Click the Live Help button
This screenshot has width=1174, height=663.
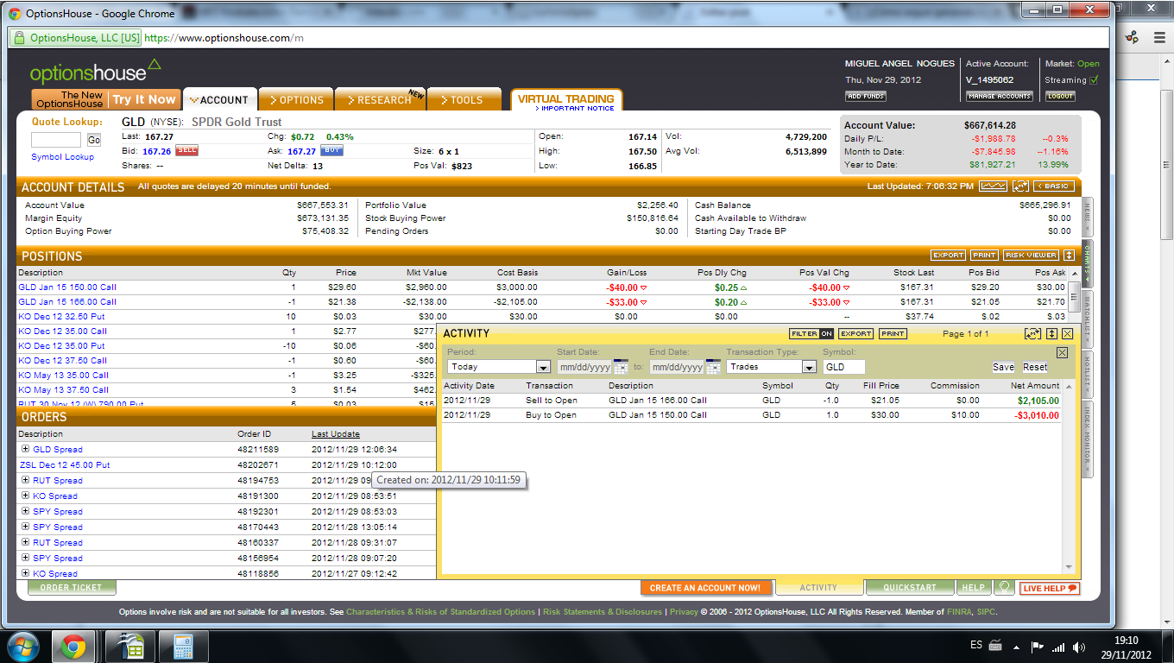pos(1049,589)
